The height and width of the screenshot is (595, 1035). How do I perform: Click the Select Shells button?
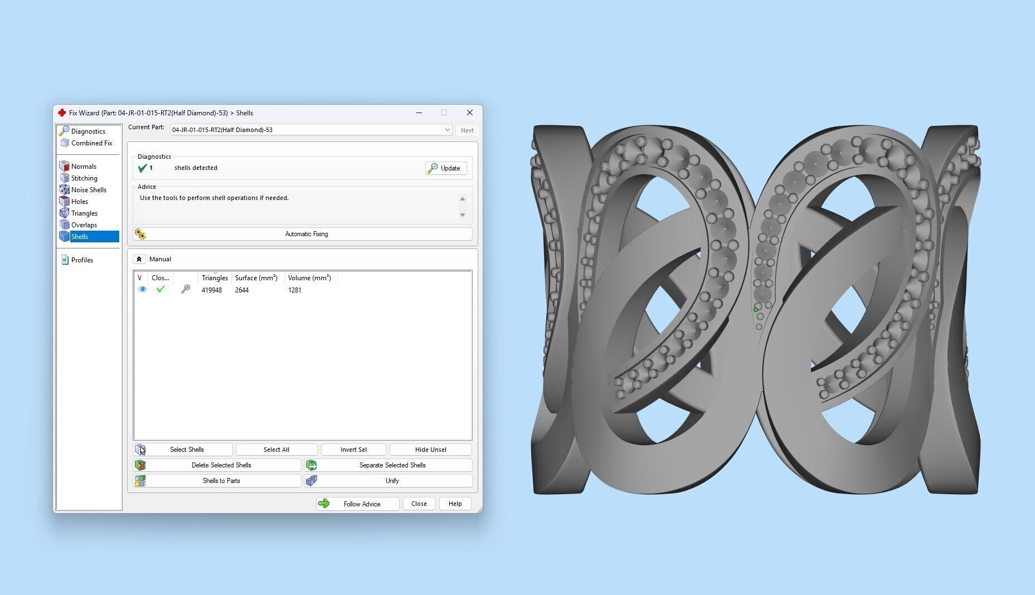click(183, 450)
